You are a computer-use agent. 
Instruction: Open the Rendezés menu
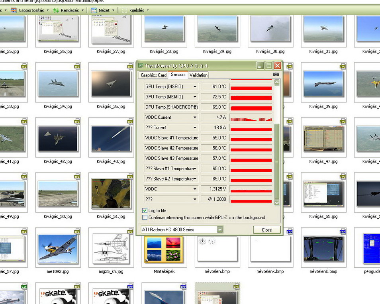pos(69,10)
